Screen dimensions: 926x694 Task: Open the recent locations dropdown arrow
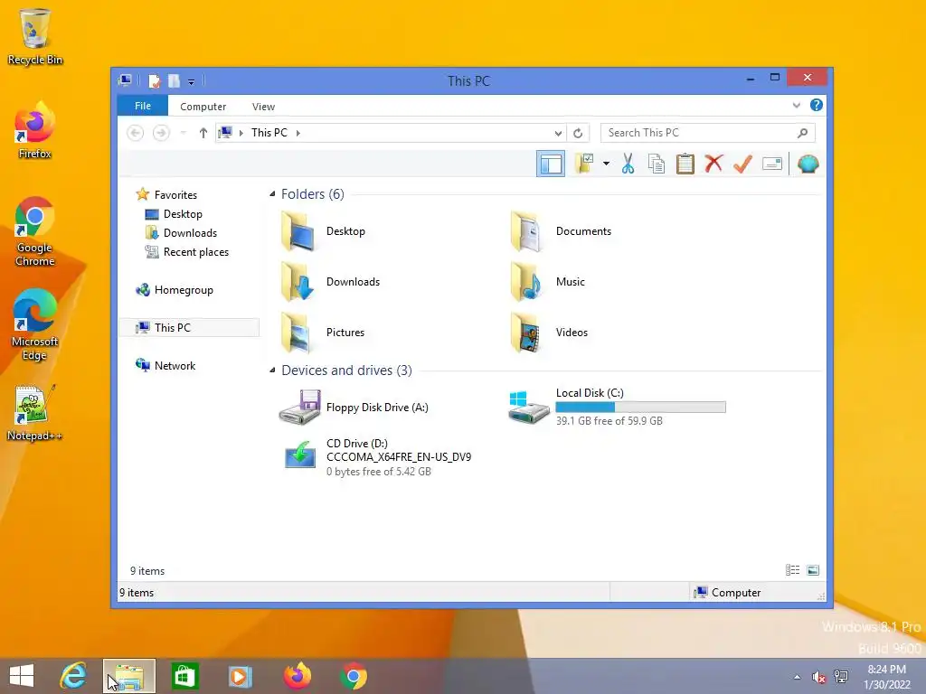click(183, 133)
